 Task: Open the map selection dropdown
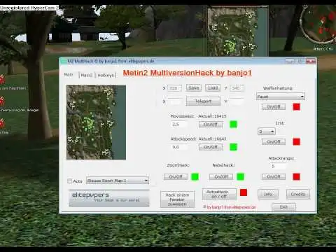118,181
